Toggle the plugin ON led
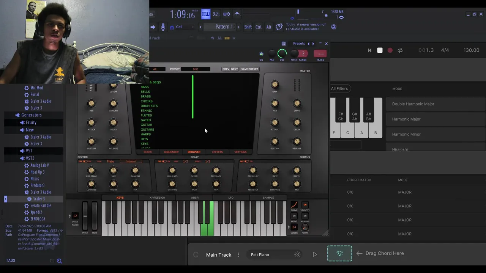The image size is (486, 273). 261,54
